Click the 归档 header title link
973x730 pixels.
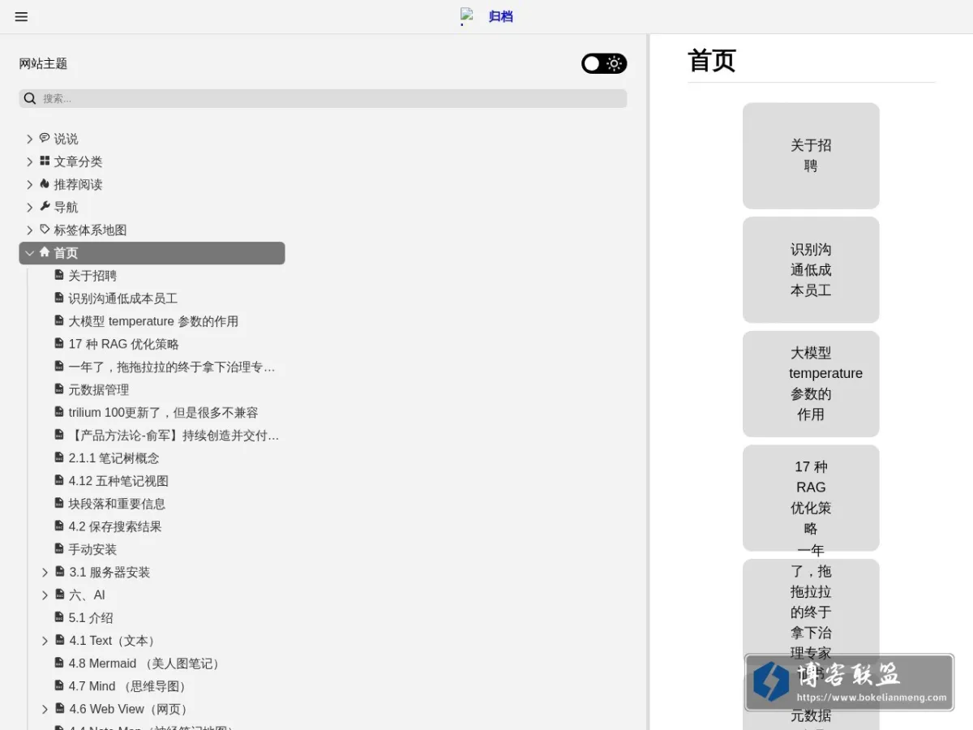pyautogui.click(x=501, y=16)
